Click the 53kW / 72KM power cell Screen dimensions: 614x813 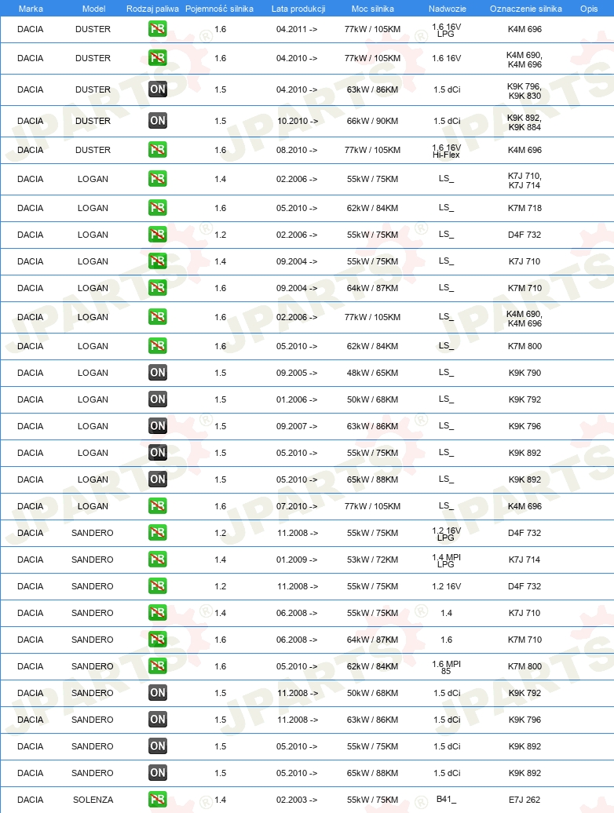(372, 560)
